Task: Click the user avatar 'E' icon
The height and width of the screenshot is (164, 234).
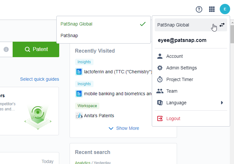Action: point(225,9)
